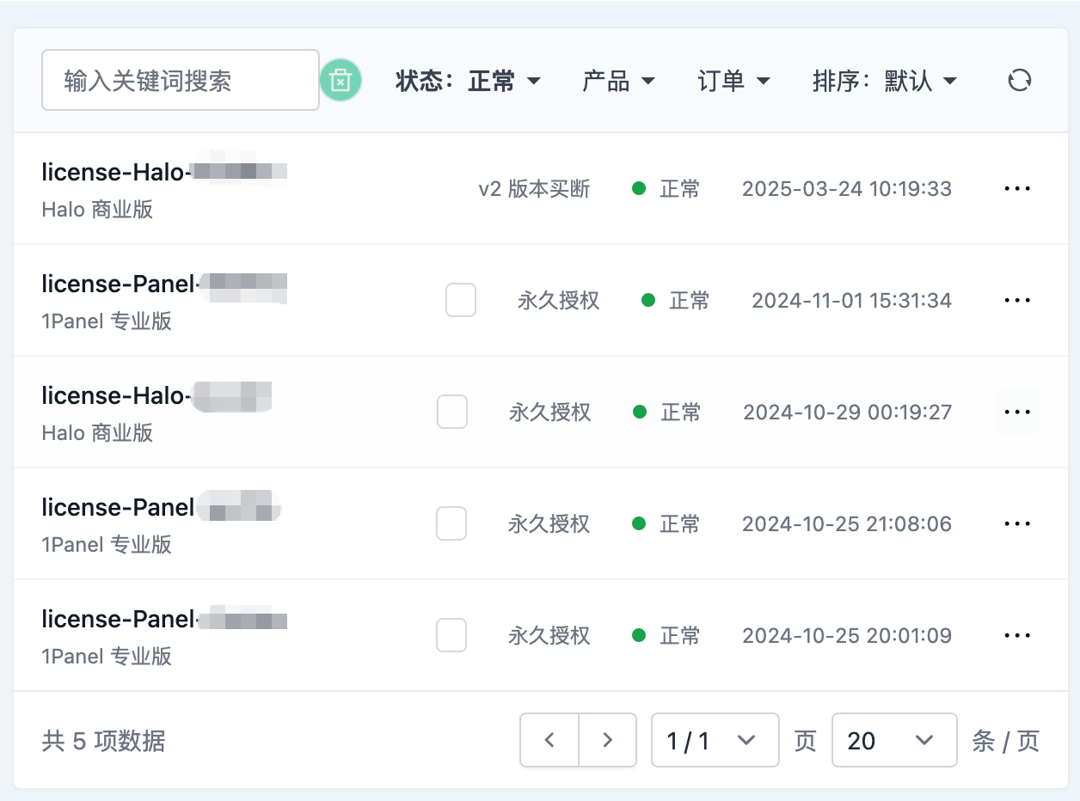Click the green trash clear-search icon
Screen dimensions: 1080x801
(x=341, y=81)
